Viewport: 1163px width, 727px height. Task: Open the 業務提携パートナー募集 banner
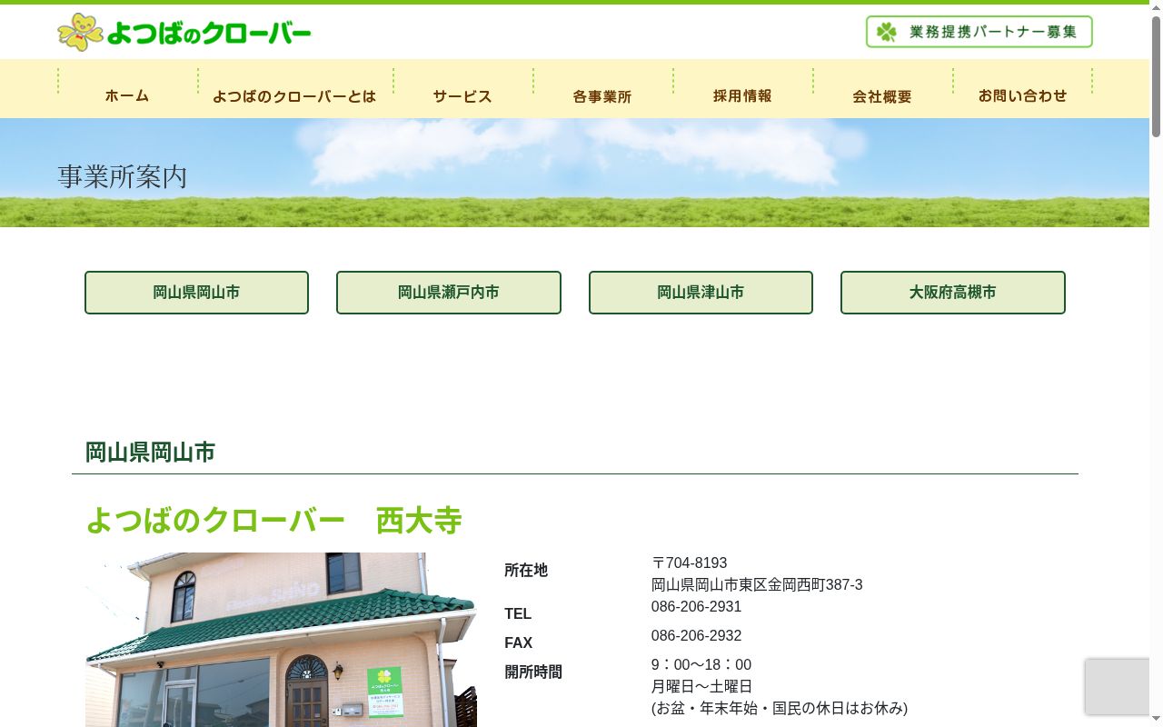(979, 32)
